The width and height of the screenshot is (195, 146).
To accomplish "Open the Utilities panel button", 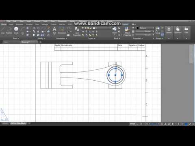I will point(169,30).
